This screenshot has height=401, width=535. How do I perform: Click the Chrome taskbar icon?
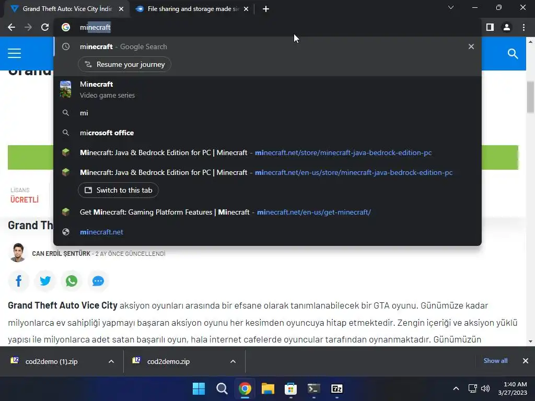point(245,388)
